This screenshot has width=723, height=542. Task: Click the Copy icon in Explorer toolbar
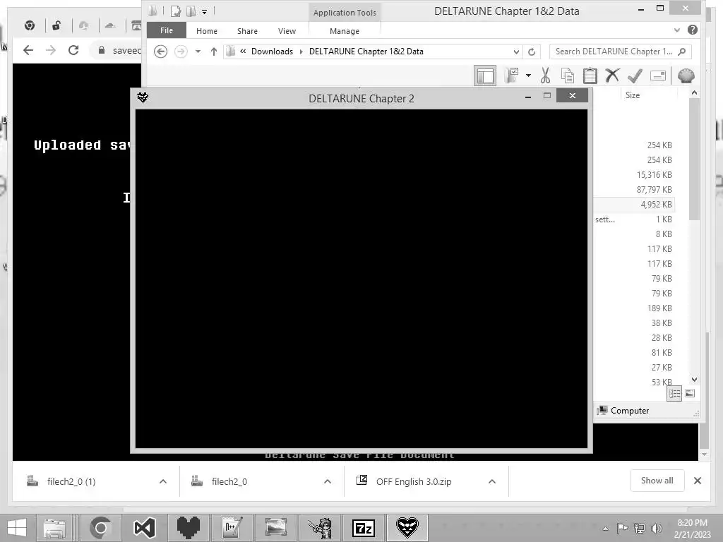click(x=568, y=75)
